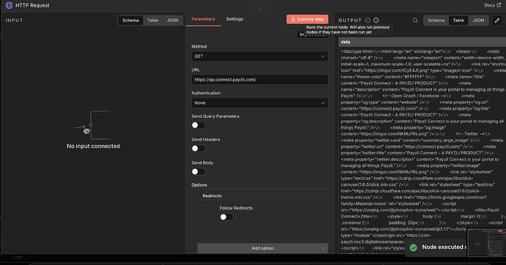Click the Options section label
The width and height of the screenshot is (506, 265).
[199, 184]
